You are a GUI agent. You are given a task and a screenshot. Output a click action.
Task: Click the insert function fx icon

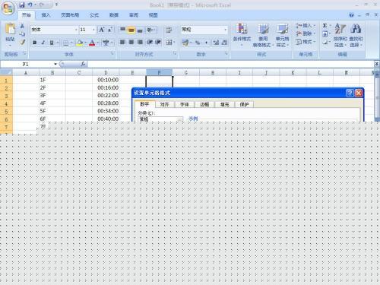[83, 64]
